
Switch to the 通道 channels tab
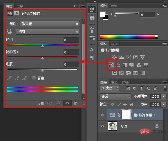coord(114,82)
